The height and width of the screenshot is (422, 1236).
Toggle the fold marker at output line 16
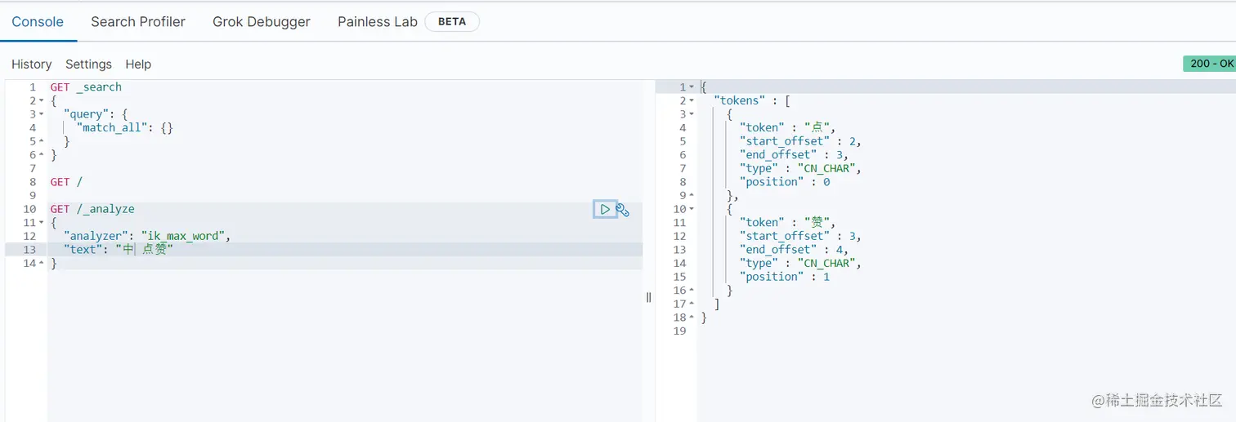[x=692, y=291]
